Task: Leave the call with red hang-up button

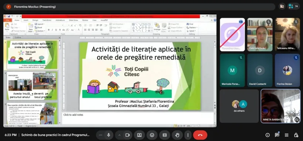Action: pyautogui.click(x=200, y=135)
